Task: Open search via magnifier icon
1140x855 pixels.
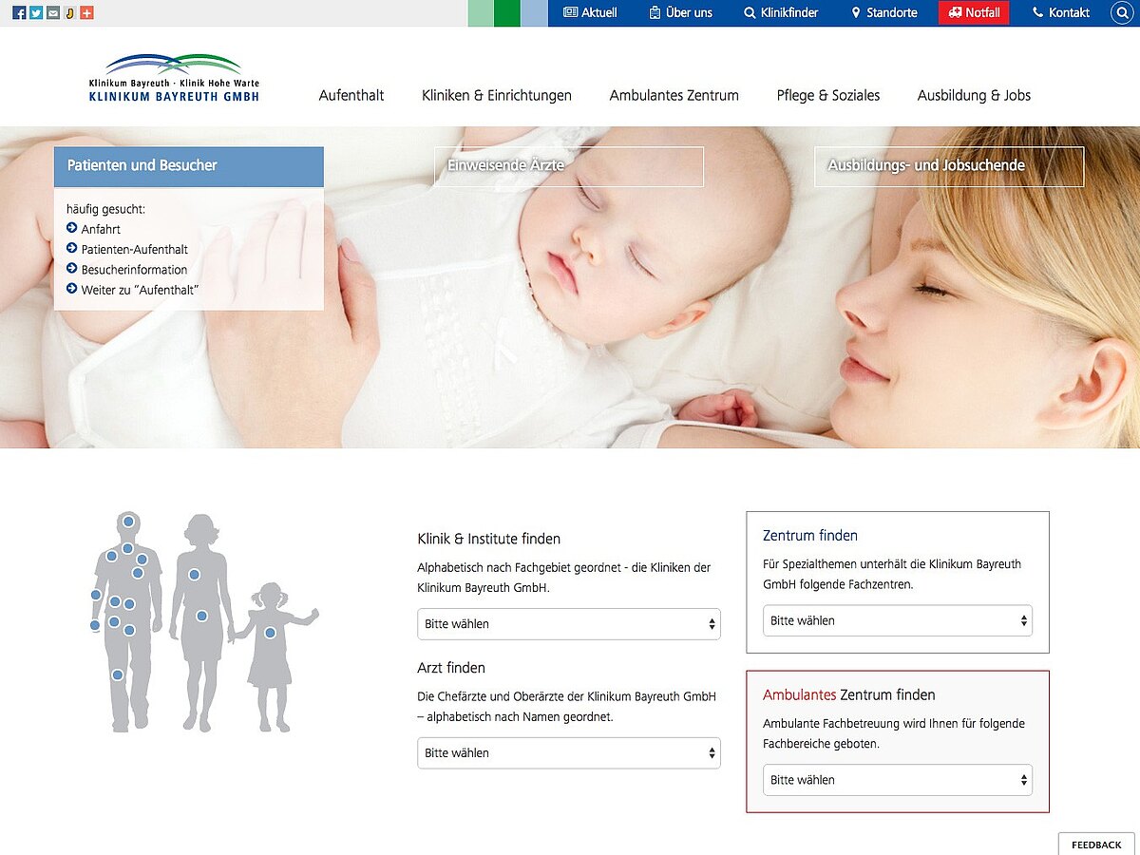Action: pyautogui.click(x=1121, y=13)
